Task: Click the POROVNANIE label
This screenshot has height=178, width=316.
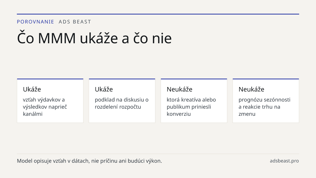Action: click(36, 22)
